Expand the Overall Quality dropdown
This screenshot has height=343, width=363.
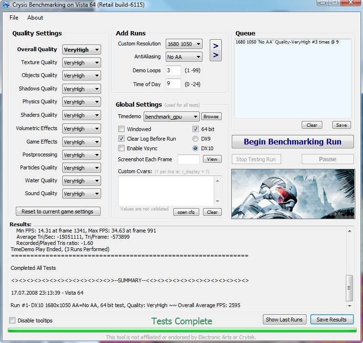(81, 50)
